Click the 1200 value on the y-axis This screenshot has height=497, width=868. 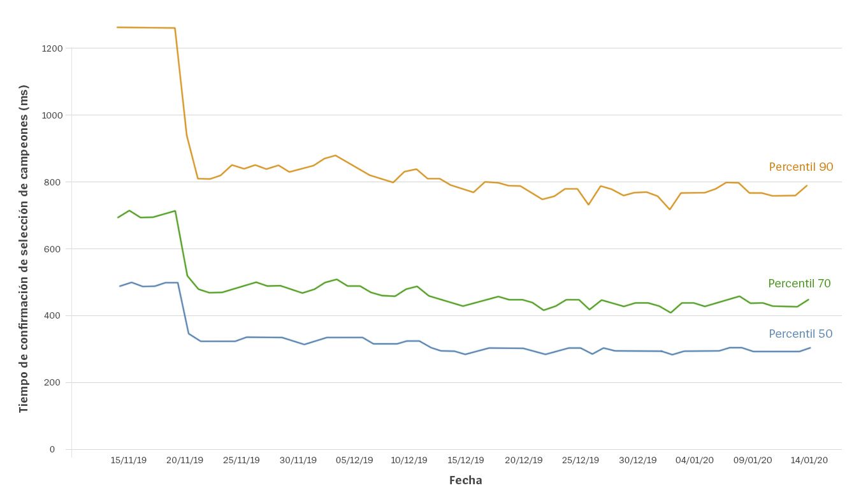tap(52, 48)
